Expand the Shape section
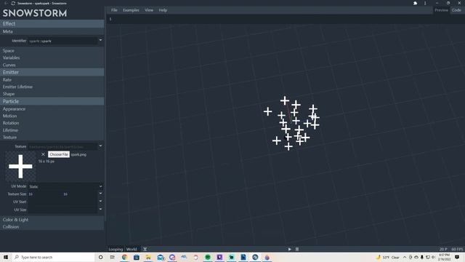 (52, 94)
